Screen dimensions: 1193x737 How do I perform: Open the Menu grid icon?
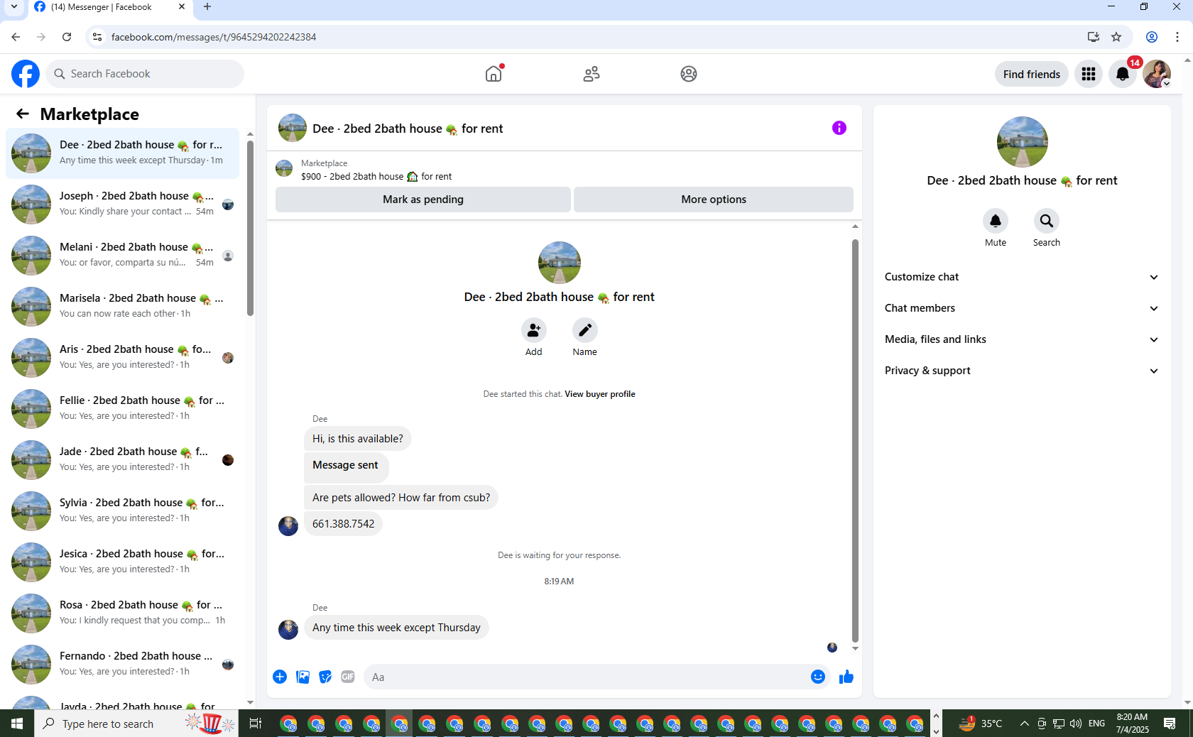pos(1089,74)
